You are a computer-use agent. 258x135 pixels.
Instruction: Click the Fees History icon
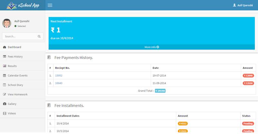pyautogui.click(x=5, y=57)
